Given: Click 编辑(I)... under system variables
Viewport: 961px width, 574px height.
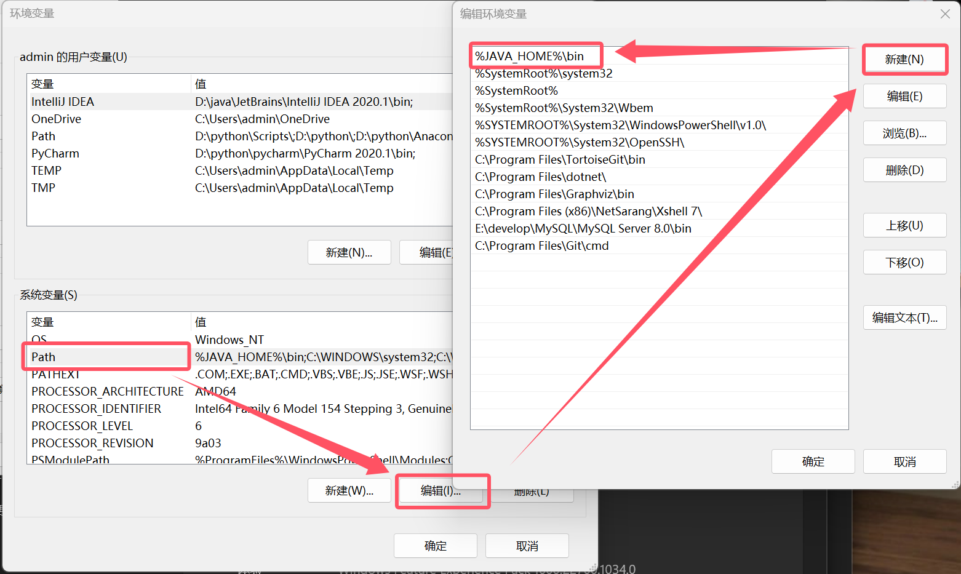Looking at the screenshot, I should click(441, 490).
